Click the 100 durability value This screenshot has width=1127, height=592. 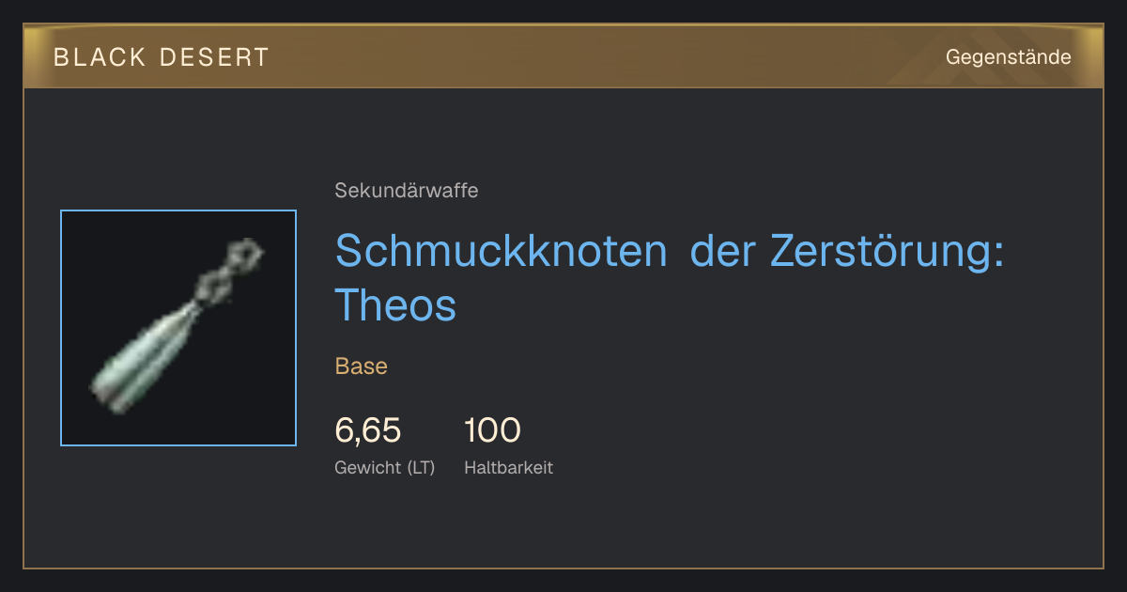click(x=492, y=430)
